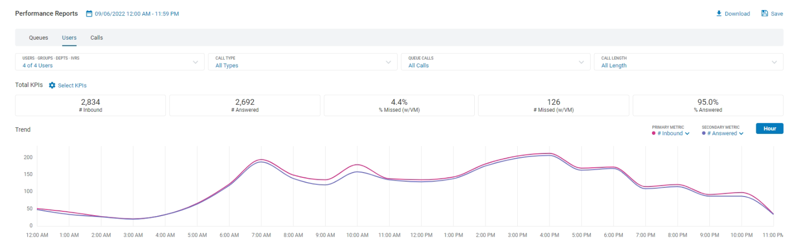Change primary metric from # Inbound
Screen dimensions: 798x251
[x=673, y=133]
